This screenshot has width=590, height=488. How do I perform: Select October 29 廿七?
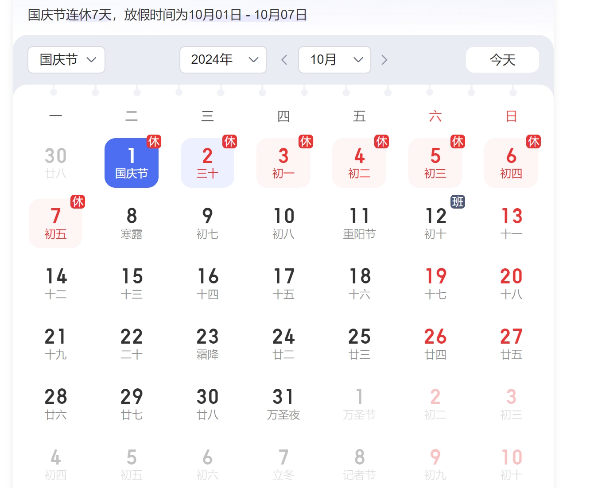[x=132, y=404]
